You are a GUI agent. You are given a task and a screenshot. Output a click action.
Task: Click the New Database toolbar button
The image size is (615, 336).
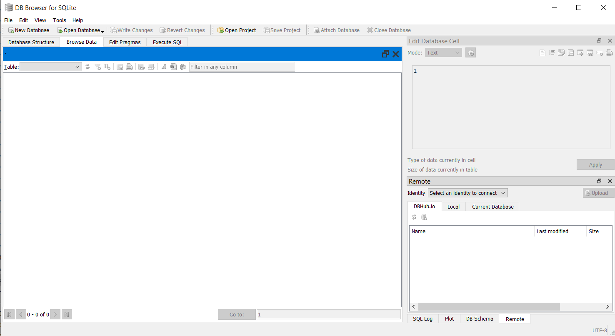pyautogui.click(x=28, y=30)
